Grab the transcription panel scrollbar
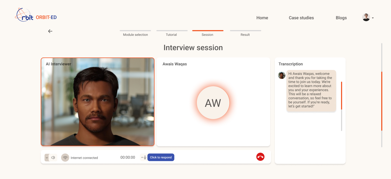The width and height of the screenshot is (391, 179). click(342, 119)
